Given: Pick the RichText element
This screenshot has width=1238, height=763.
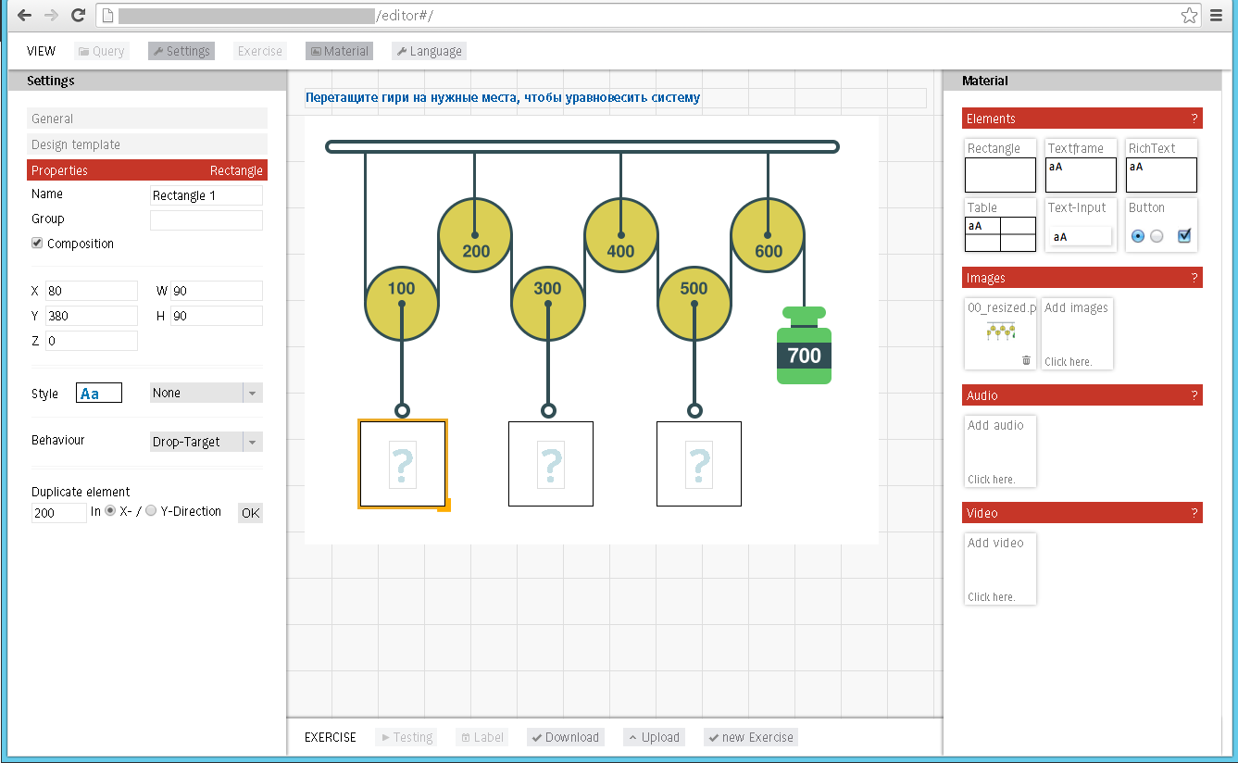Looking at the screenshot, I should [x=1161, y=167].
